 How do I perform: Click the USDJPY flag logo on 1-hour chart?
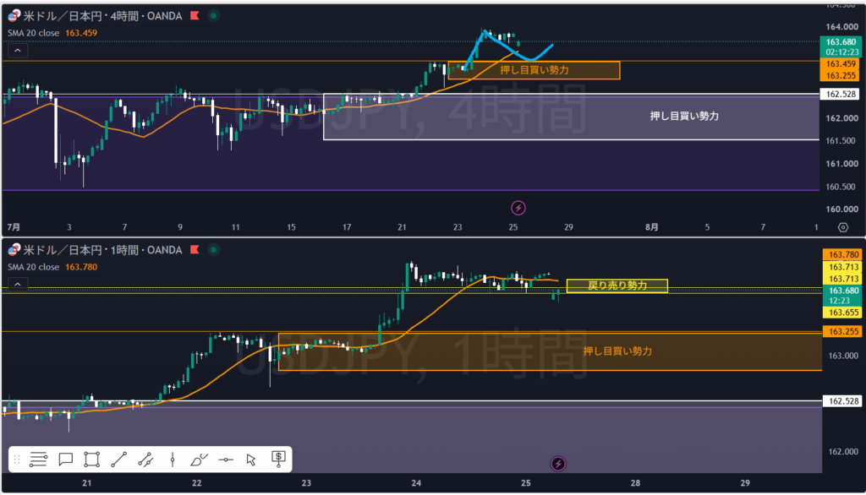click(14, 249)
